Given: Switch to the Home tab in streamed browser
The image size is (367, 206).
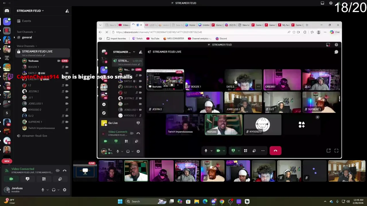Looking at the screenshot, I should point(190,25).
